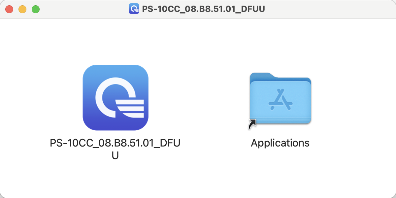The width and height of the screenshot is (396, 198).
Task: Click the Applications label text
Action: pyautogui.click(x=280, y=143)
